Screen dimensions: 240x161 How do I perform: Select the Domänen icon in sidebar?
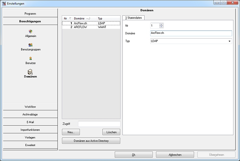click(30, 72)
